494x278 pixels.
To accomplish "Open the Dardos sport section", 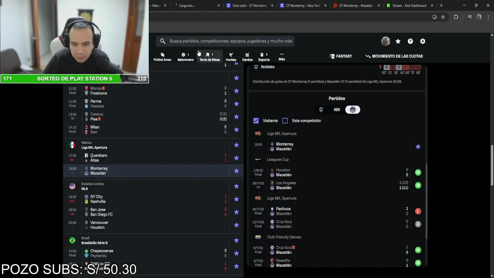I will coord(247,57).
